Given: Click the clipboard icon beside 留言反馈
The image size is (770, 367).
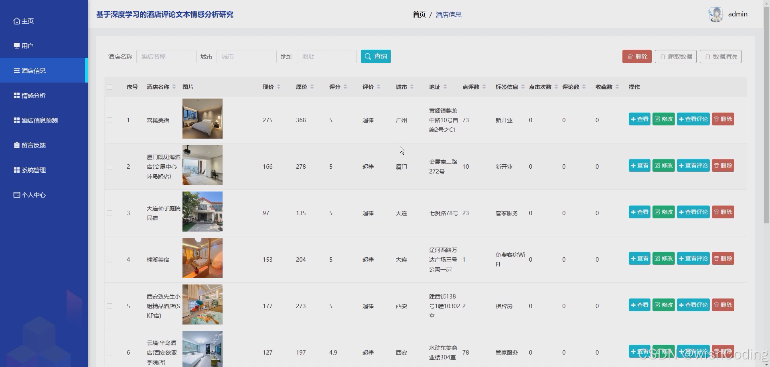Looking at the screenshot, I should point(16,145).
